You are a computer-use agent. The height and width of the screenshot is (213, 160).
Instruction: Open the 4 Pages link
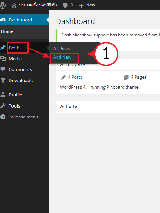coord(139,77)
